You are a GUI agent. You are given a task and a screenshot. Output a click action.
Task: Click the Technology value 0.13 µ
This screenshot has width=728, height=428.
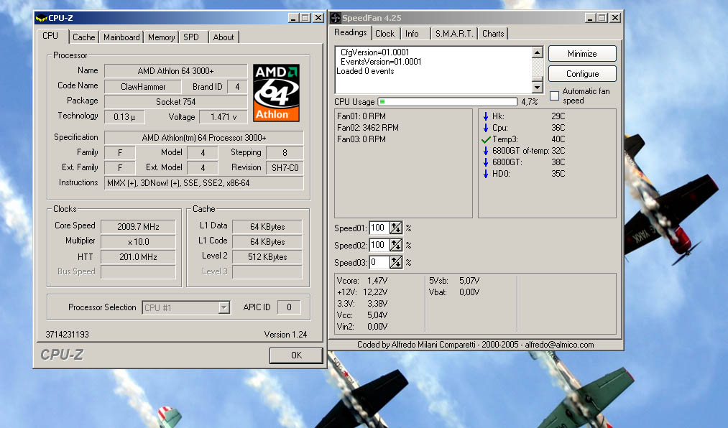pos(124,117)
